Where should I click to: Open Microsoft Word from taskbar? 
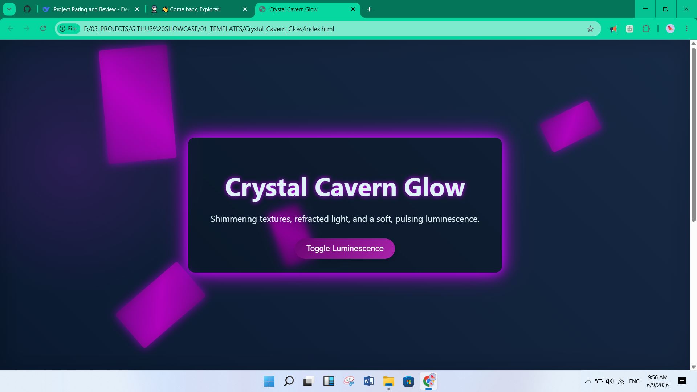click(x=368, y=381)
